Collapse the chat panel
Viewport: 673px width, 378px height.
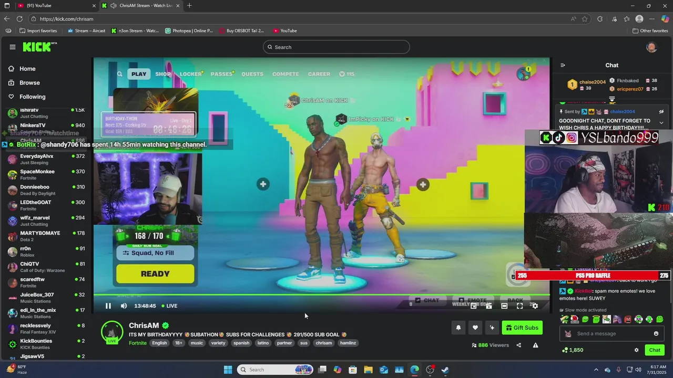563,65
